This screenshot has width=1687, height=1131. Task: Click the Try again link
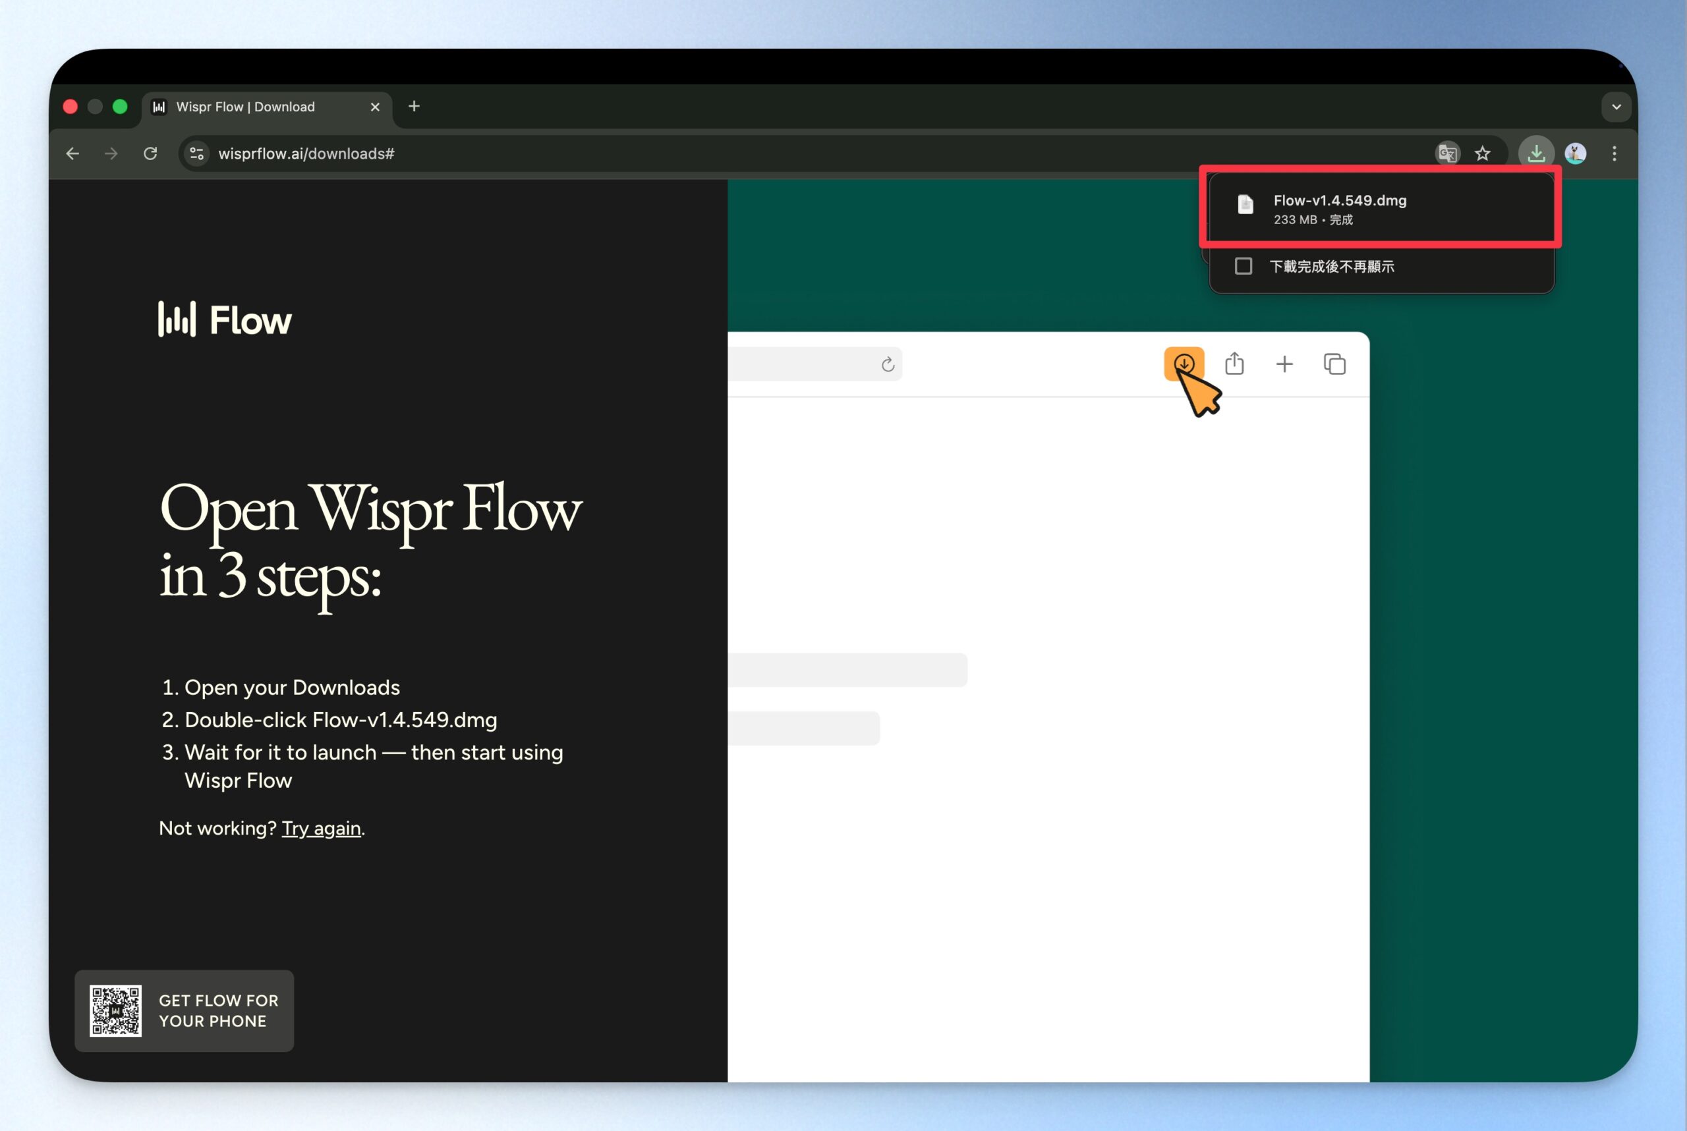point(321,828)
